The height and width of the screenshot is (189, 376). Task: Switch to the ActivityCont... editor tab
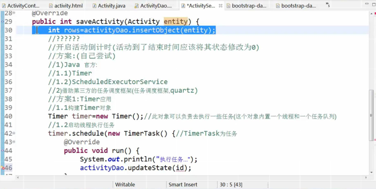click(x=21, y=5)
